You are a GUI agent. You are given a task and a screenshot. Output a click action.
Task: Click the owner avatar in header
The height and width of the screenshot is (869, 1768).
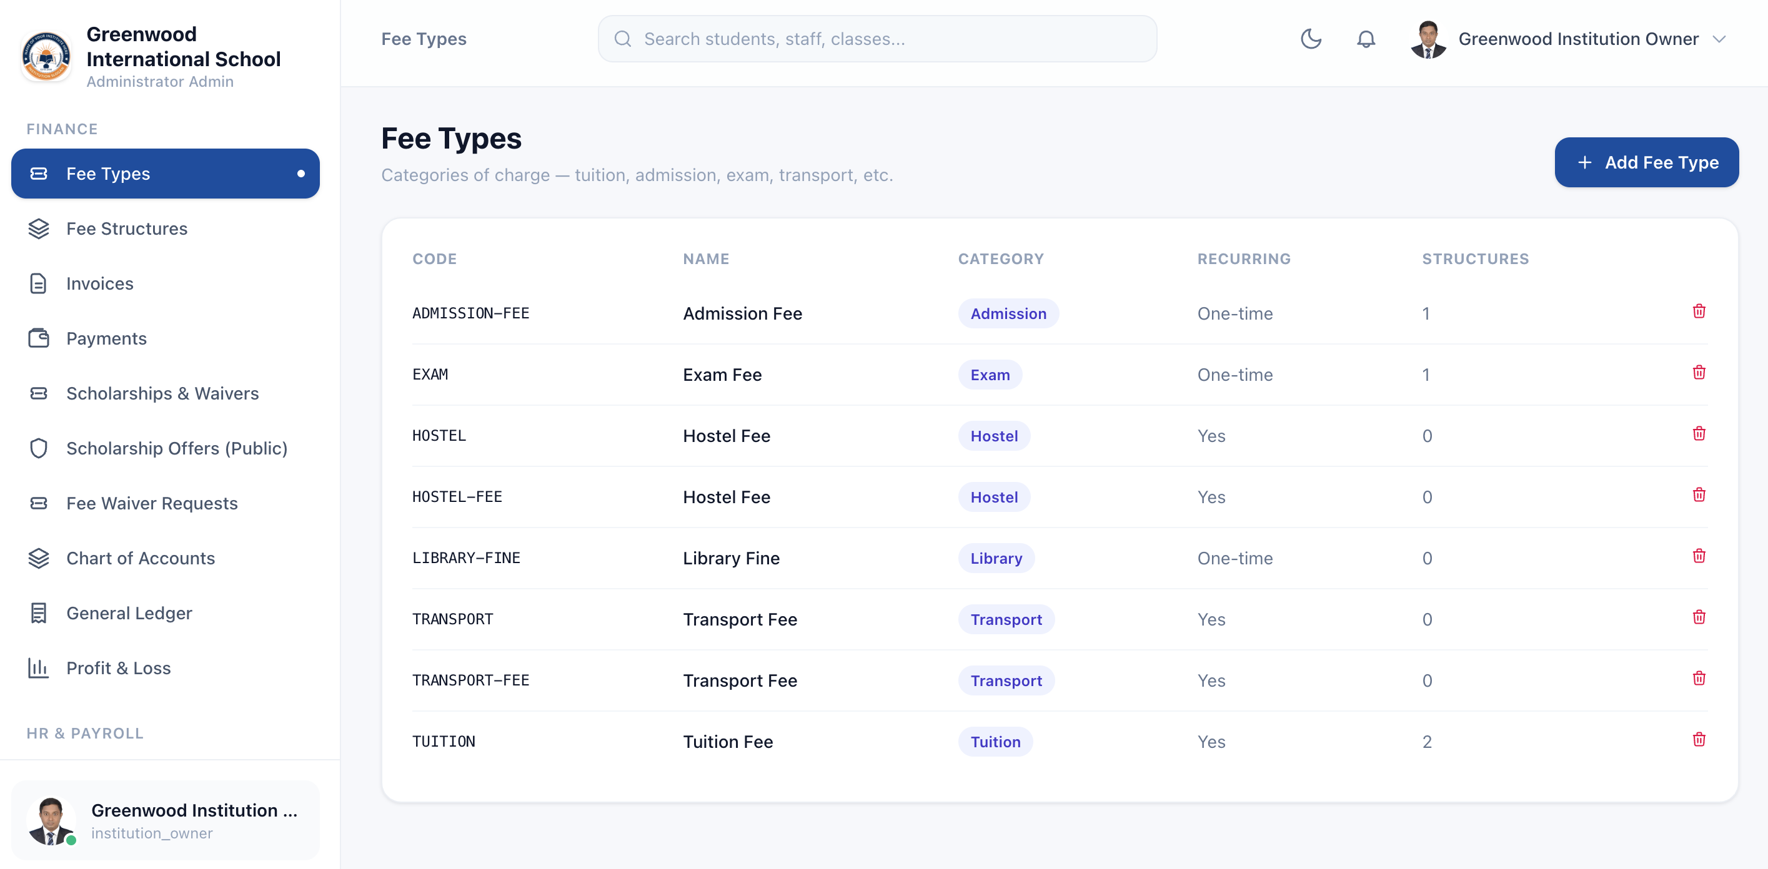1428,39
